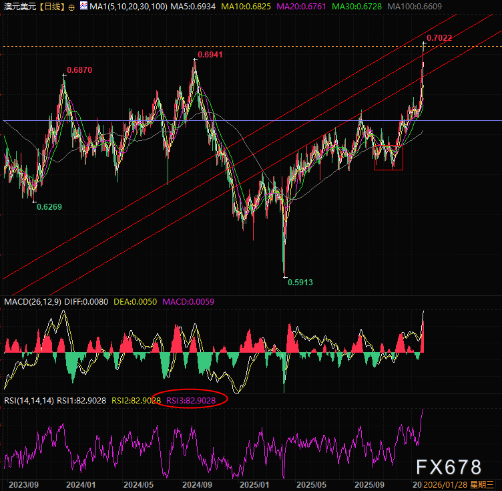Select the 0.6941 peak label

tap(210, 53)
